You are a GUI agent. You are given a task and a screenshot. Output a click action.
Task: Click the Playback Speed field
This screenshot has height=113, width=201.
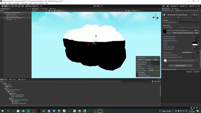coord(154,62)
